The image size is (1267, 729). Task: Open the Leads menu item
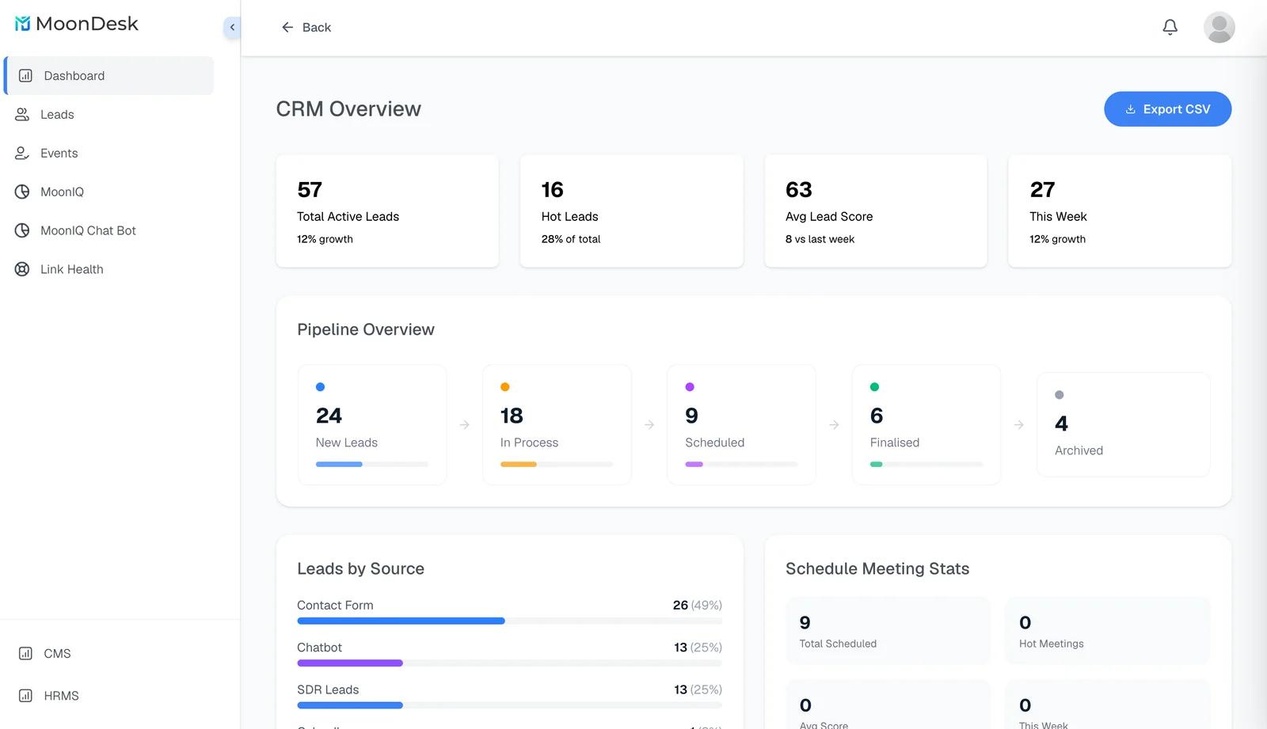[108, 115]
